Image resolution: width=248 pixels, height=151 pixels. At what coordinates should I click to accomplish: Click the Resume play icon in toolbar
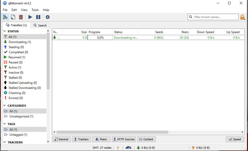click(30, 17)
